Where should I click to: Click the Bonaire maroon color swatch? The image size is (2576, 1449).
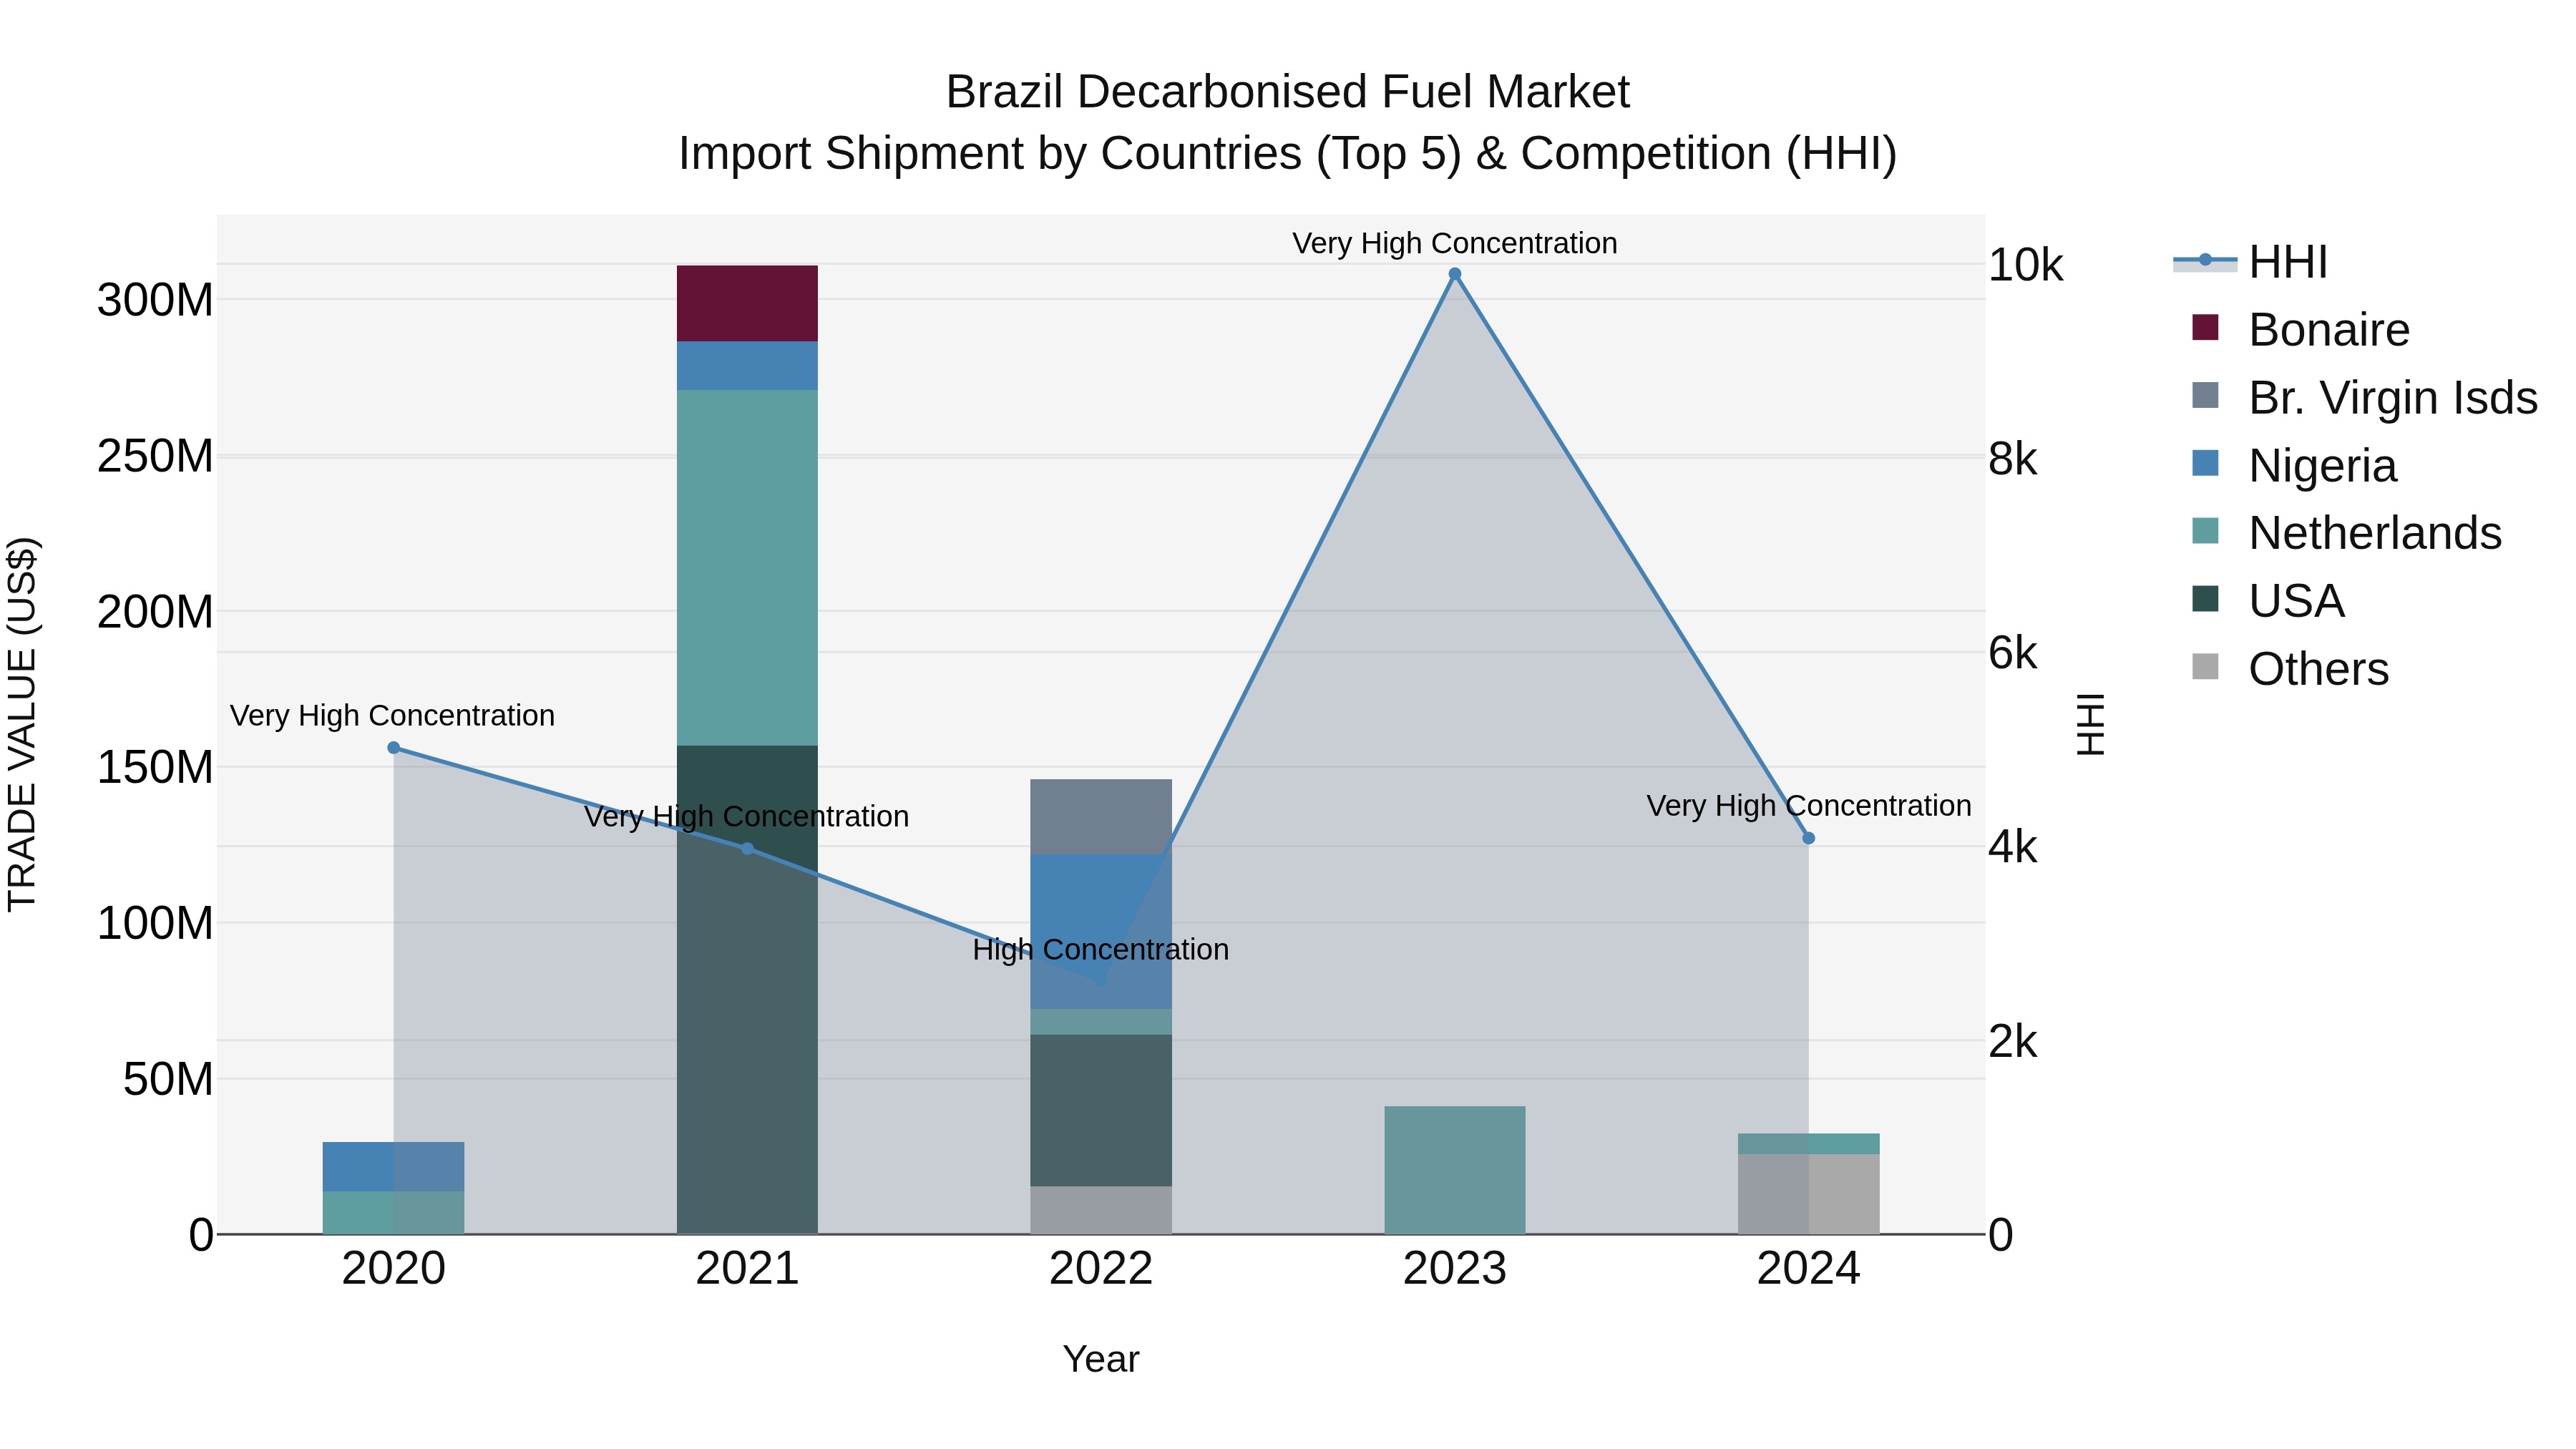[2205, 328]
